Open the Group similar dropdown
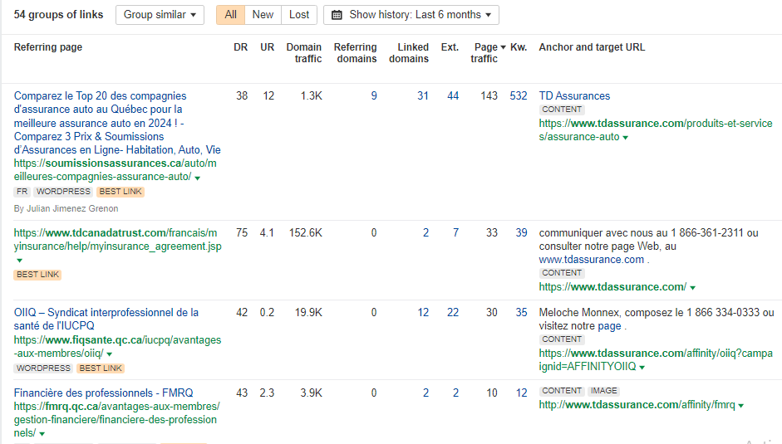 [x=160, y=15]
